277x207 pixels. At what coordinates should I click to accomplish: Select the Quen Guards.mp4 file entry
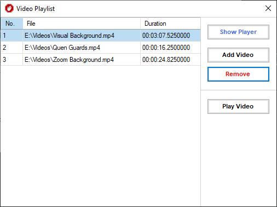coord(82,48)
